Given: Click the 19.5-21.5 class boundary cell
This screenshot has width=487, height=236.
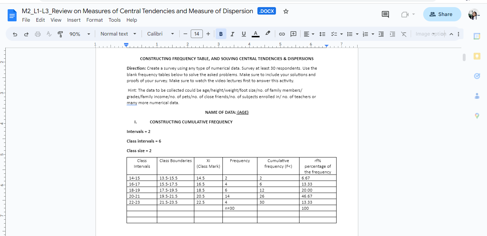Looking at the screenshot, I should point(175,196).
